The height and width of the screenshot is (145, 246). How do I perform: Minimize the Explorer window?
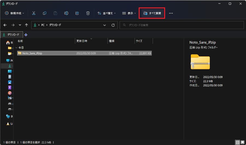219,4
